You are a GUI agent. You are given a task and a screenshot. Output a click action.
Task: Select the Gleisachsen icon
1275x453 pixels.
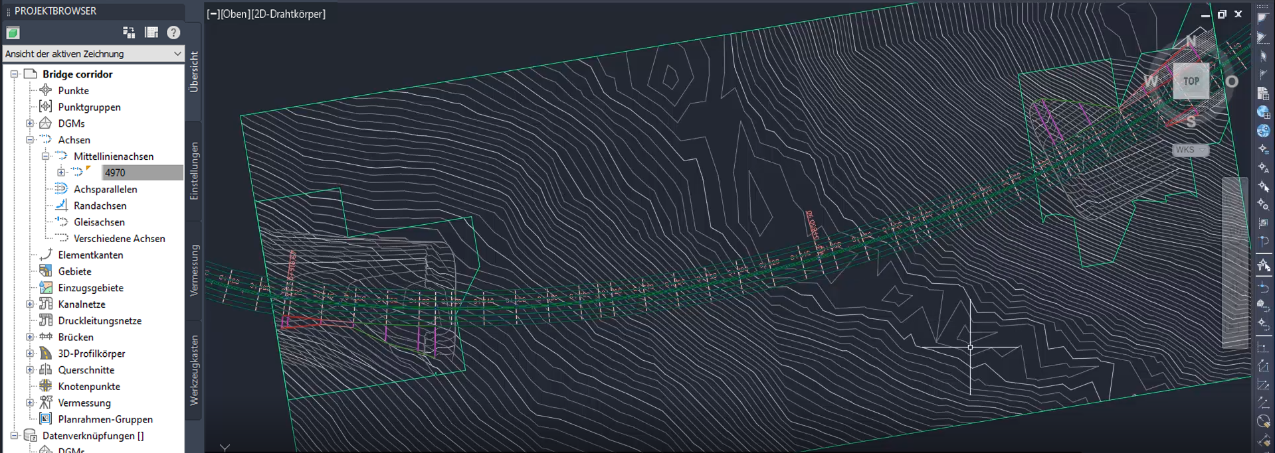coord(62,222)
